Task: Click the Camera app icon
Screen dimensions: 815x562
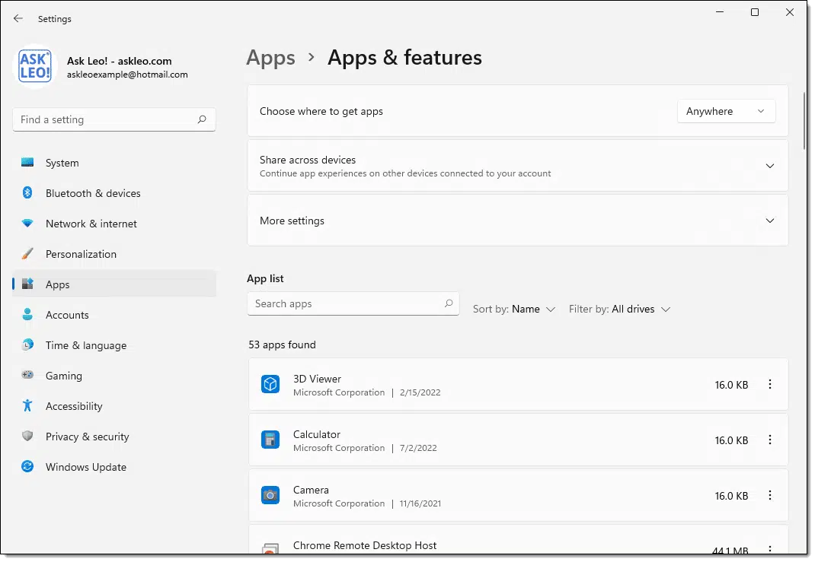Action: pyautogui.click(x=270, y=496)
